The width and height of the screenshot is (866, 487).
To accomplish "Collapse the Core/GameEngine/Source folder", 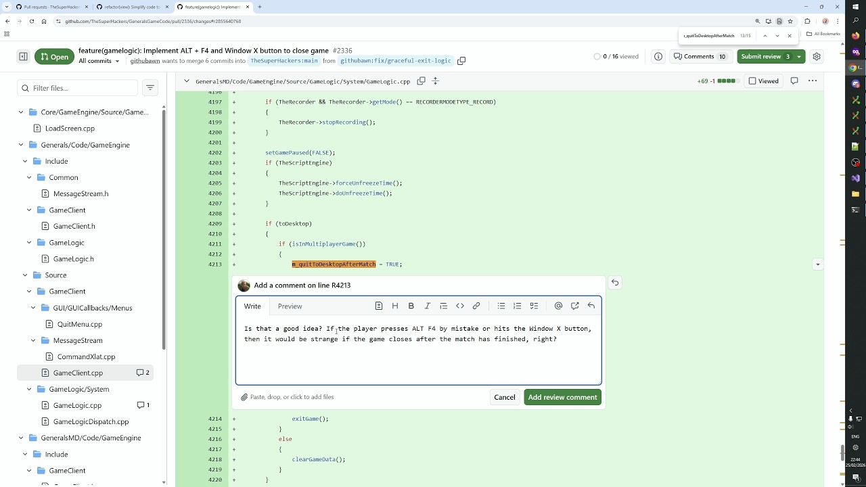I will coord(21,112).
